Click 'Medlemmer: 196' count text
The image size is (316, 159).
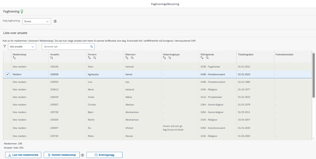coord(13,144)
